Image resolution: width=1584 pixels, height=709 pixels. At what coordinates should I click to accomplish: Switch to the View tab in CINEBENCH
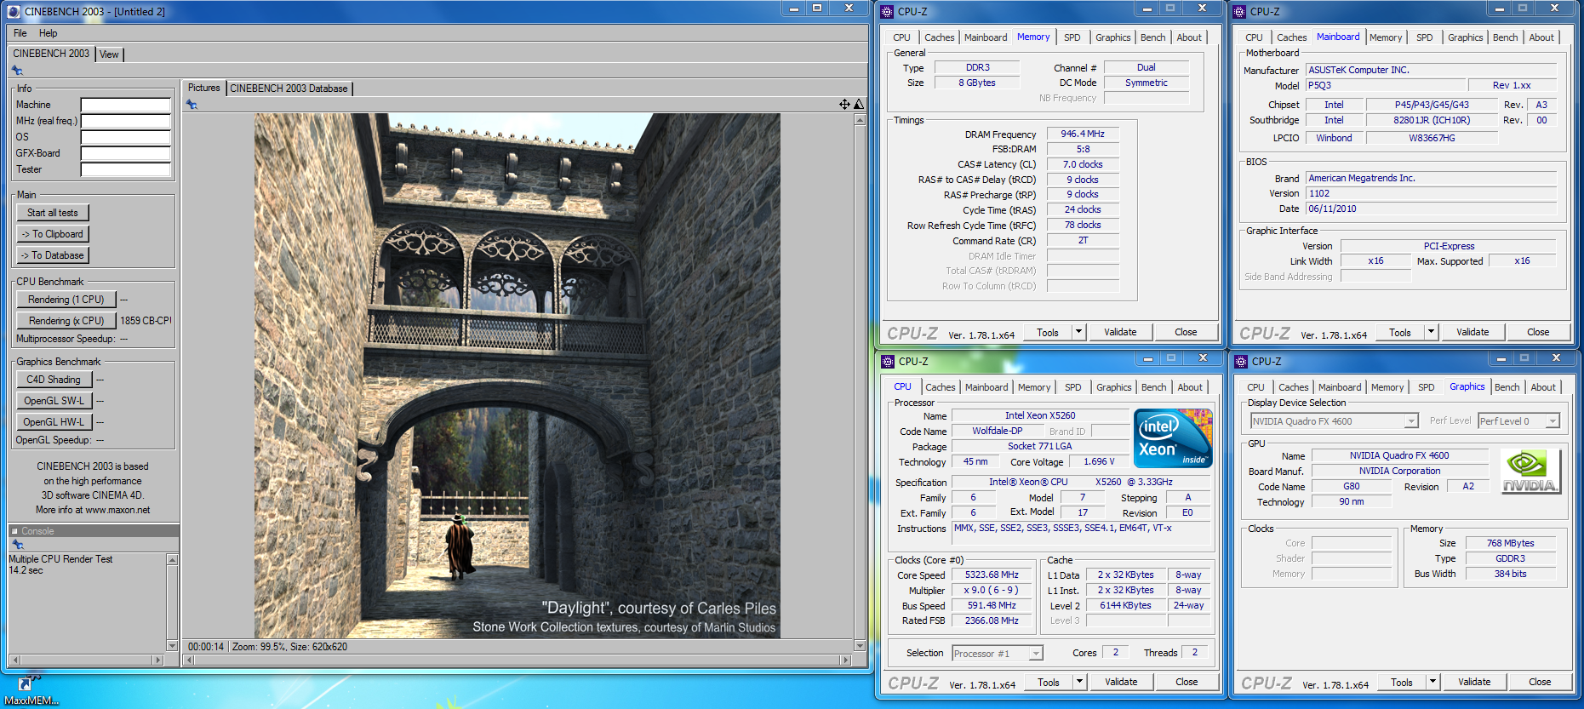tap(110, 54)
